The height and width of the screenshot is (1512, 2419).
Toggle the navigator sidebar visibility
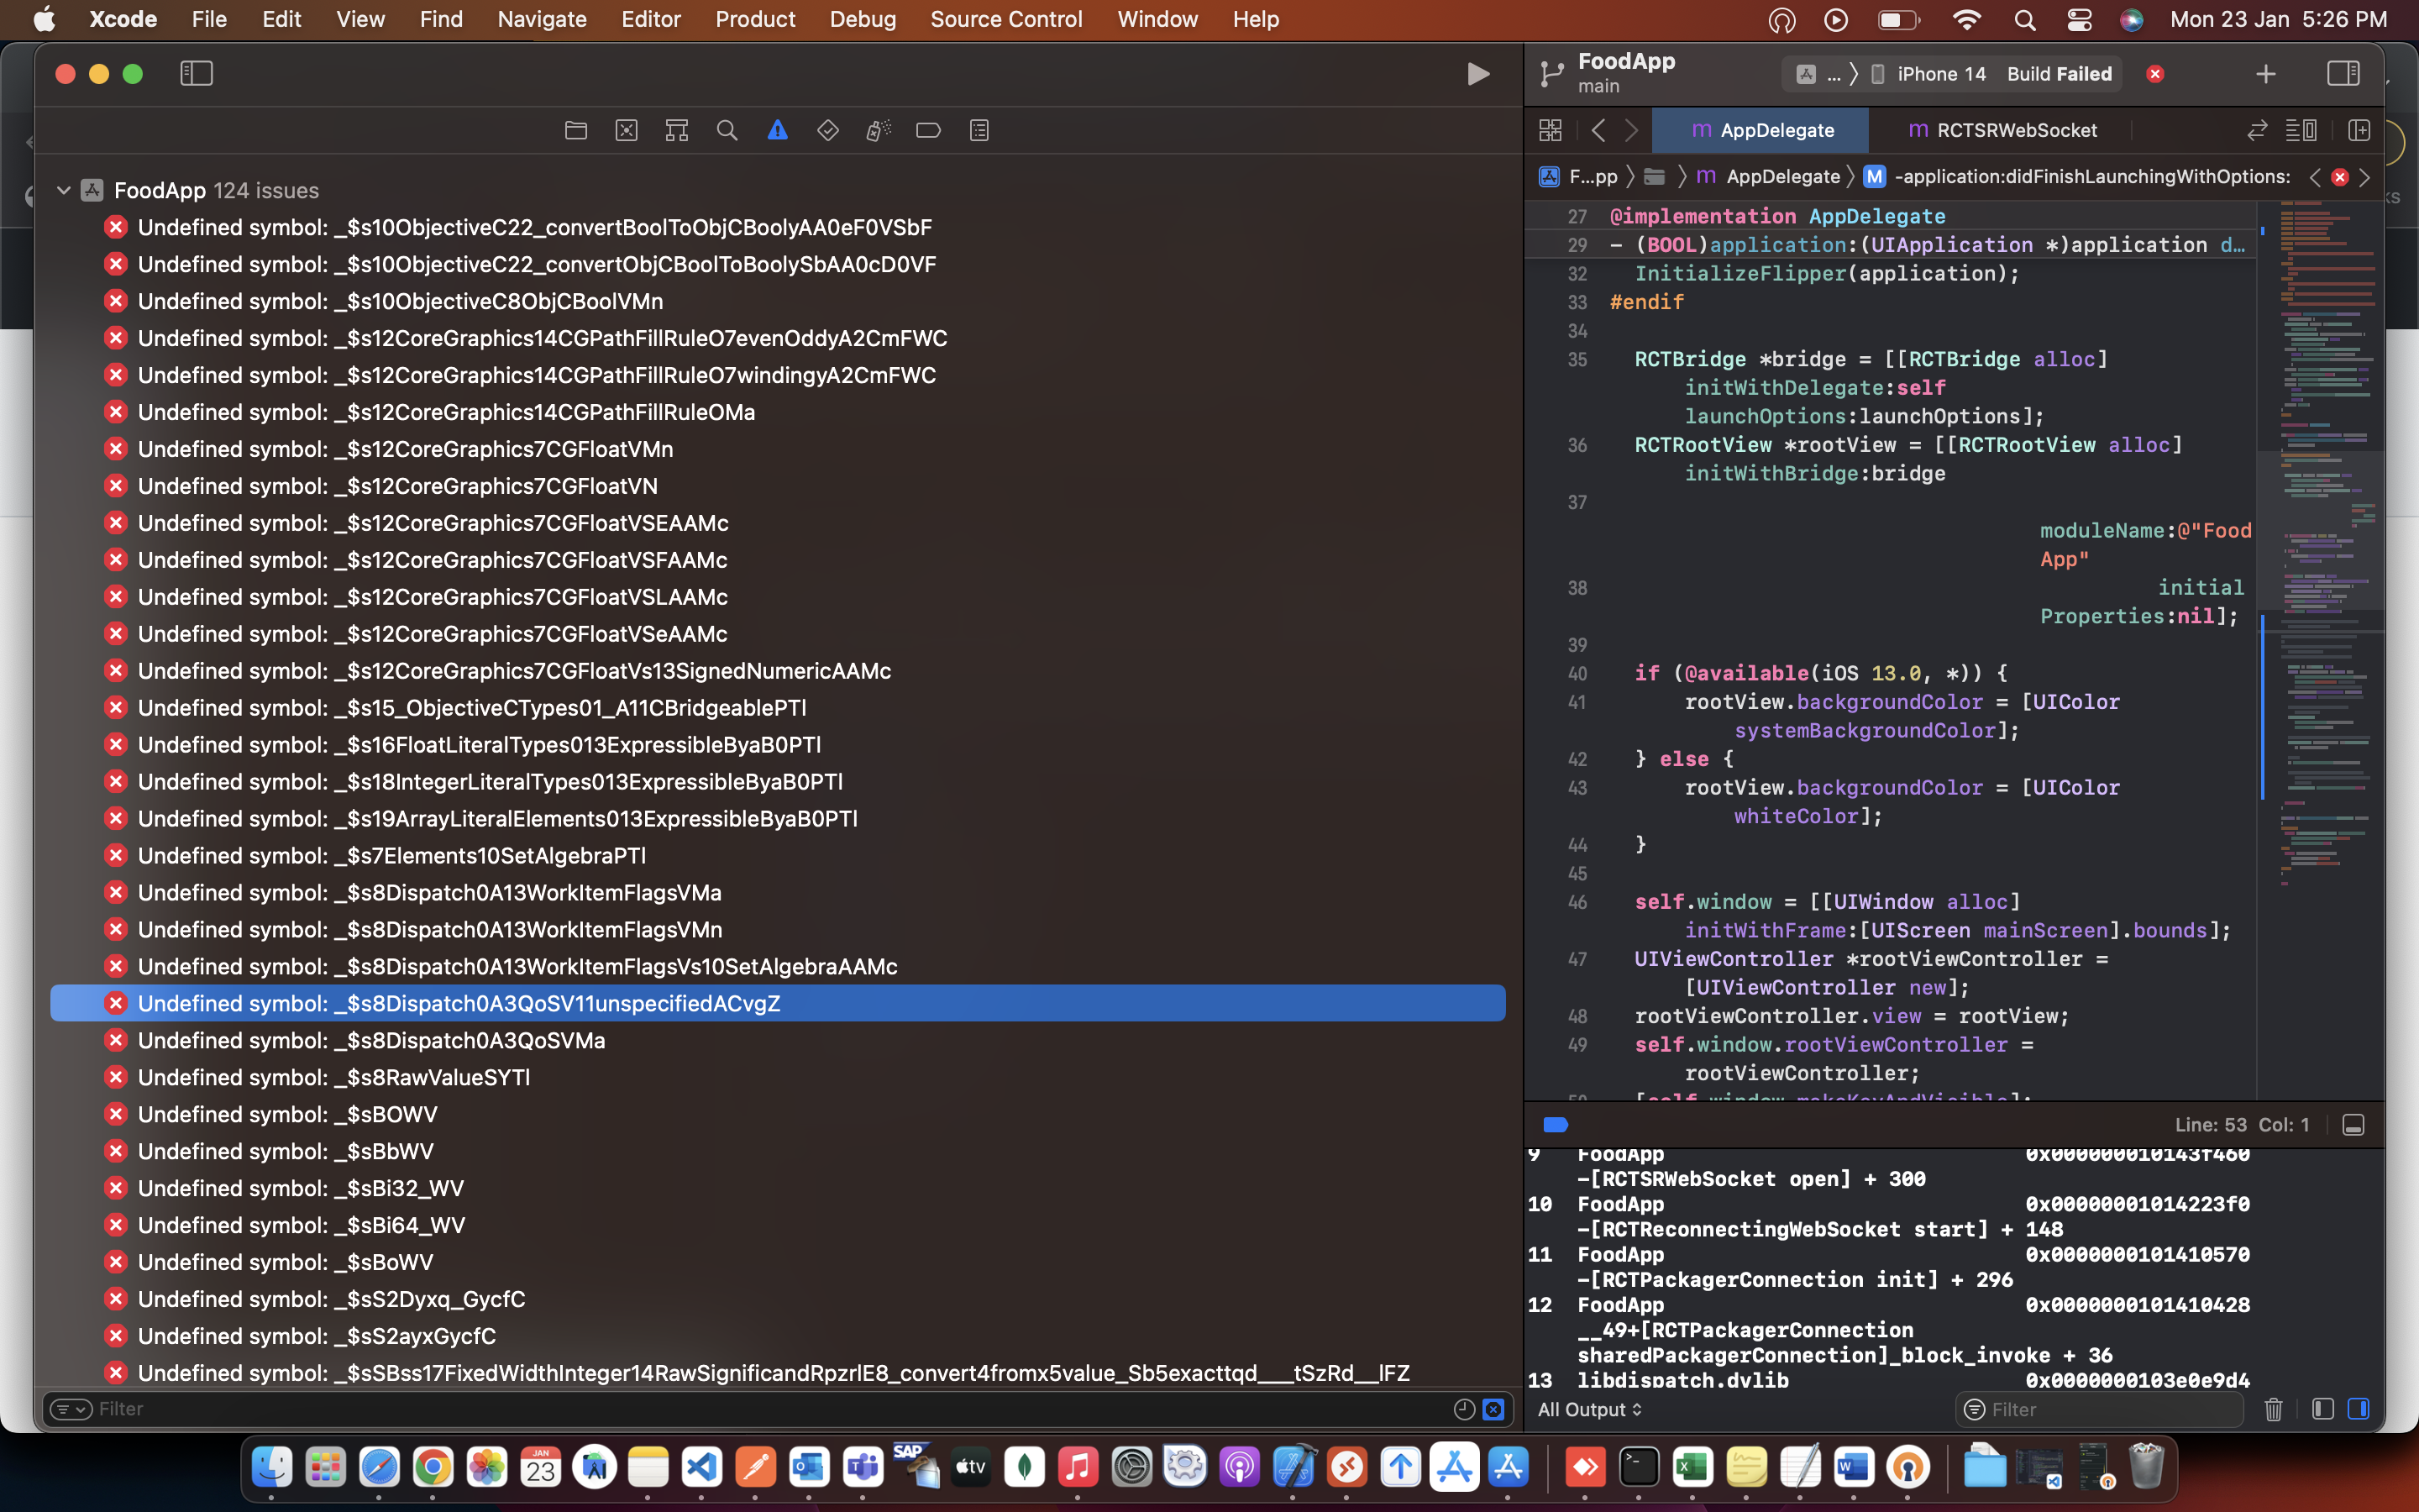click(196, 73)
